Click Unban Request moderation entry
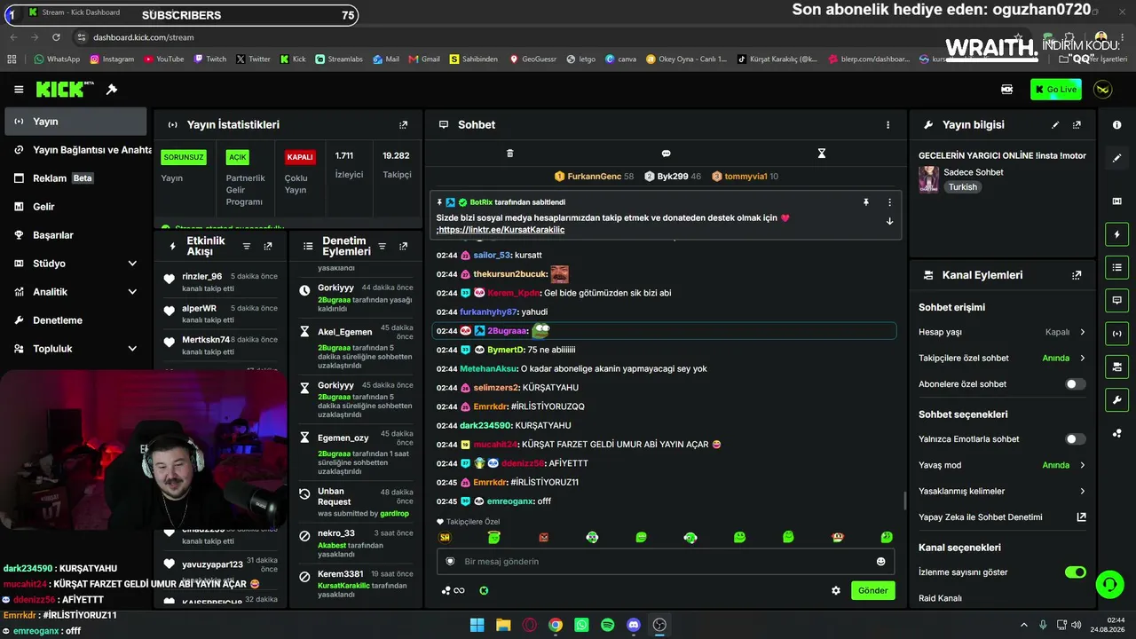The width and height of the screenshot is (1136, 639). [354, 501]
